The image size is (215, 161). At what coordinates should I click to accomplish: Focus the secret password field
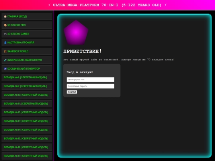90,86
